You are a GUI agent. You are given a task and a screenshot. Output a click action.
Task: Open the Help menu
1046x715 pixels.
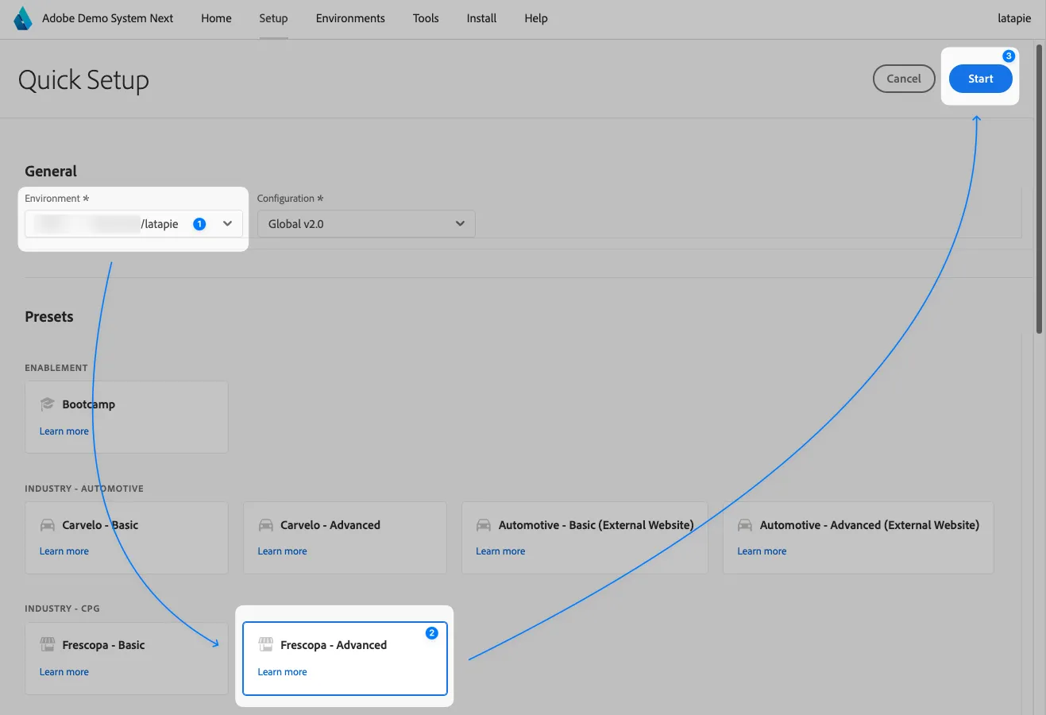536,18
